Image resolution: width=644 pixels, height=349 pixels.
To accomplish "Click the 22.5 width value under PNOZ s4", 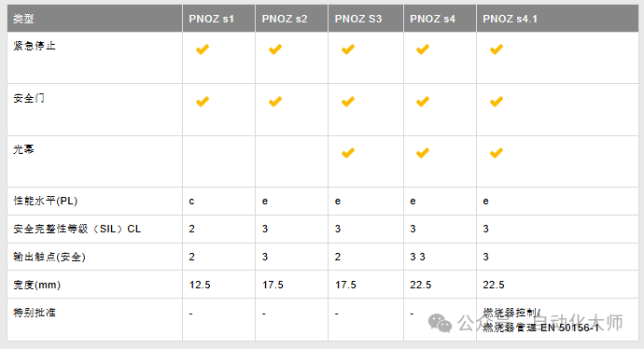I will 421,285.
